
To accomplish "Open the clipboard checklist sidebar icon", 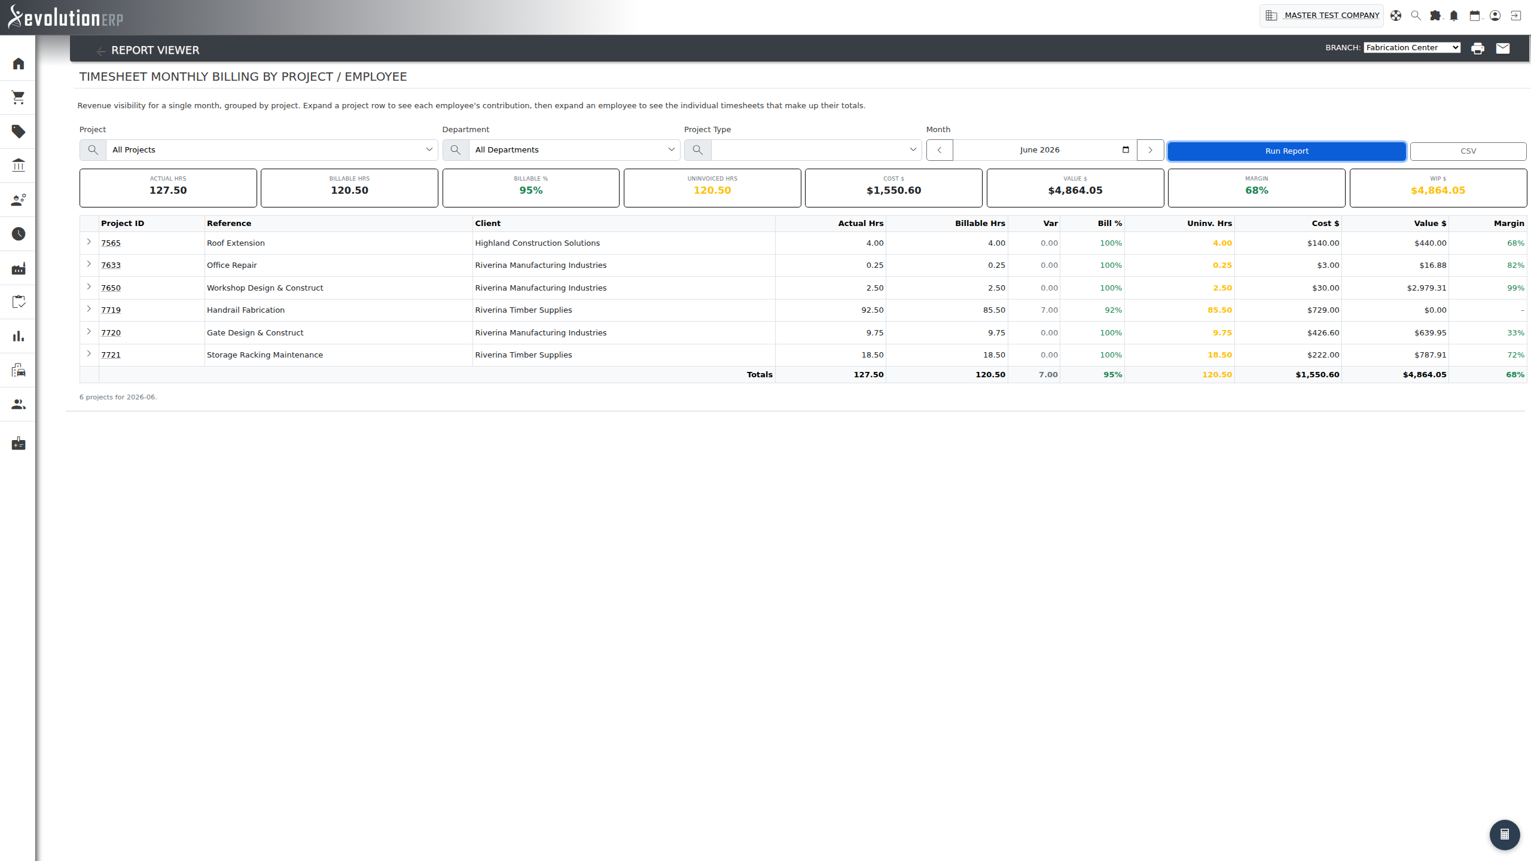I will pyautogui.click(x=19, y=302).
